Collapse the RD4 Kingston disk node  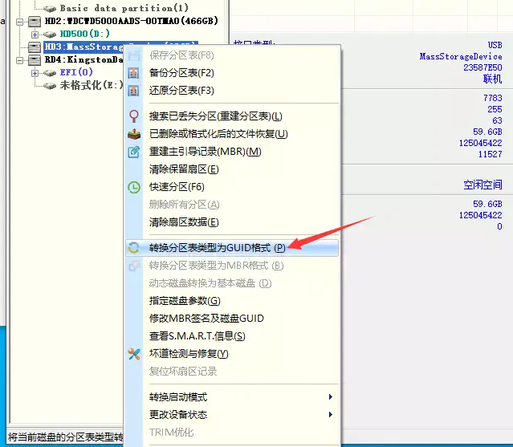coord(20,60)
